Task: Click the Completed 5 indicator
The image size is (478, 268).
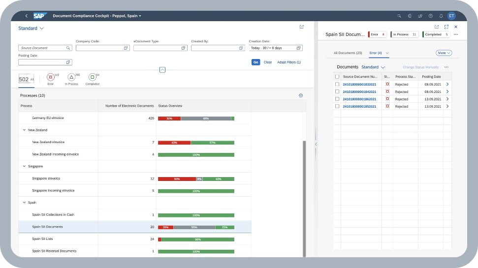Action: pos(436,34)
